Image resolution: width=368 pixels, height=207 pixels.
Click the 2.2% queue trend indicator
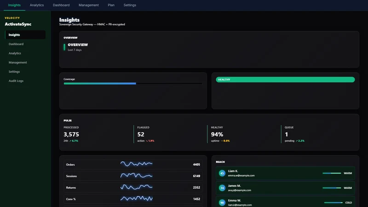(300, 141)
